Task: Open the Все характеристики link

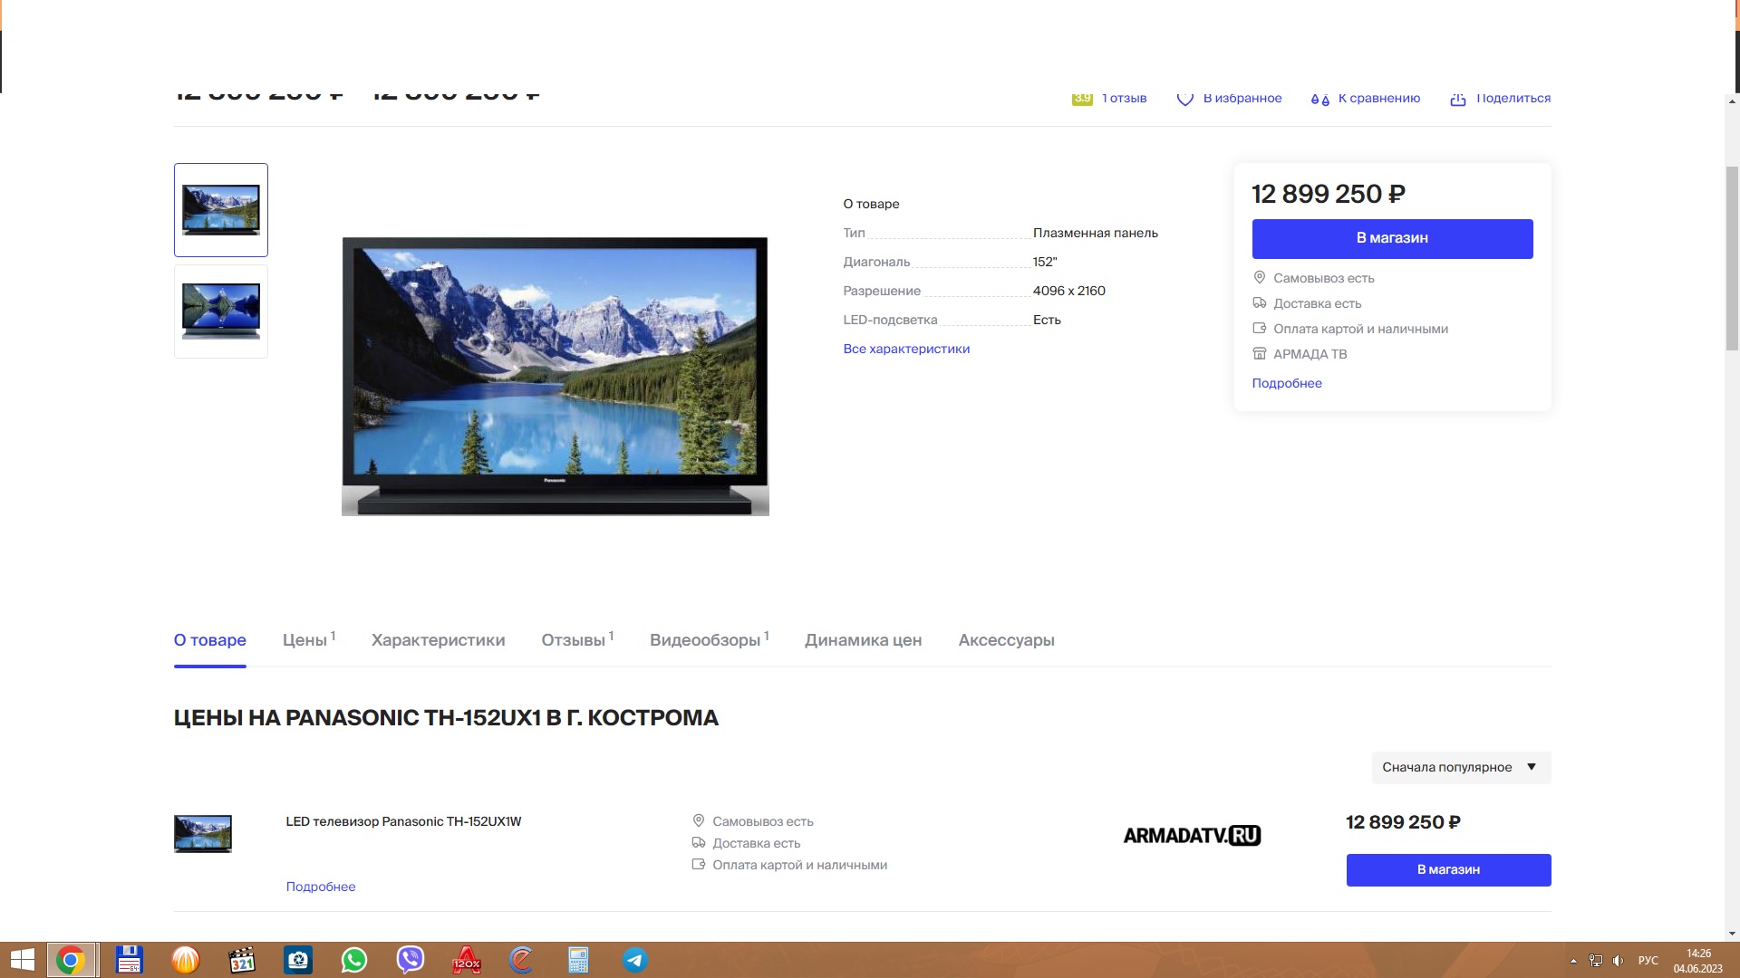Action: click(x=906, y=349)
